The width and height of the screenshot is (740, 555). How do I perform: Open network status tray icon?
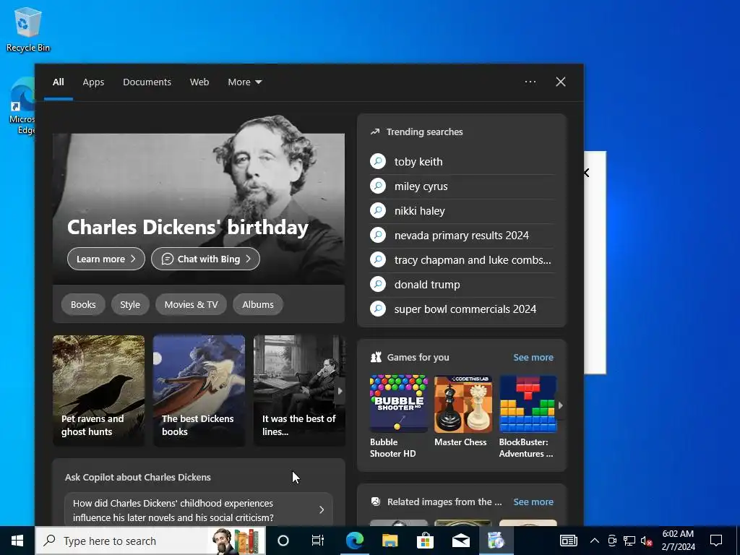tap(629, 541)
